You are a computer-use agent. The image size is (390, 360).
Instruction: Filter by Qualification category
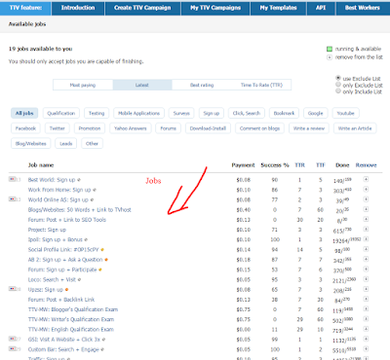click(61, 113)
